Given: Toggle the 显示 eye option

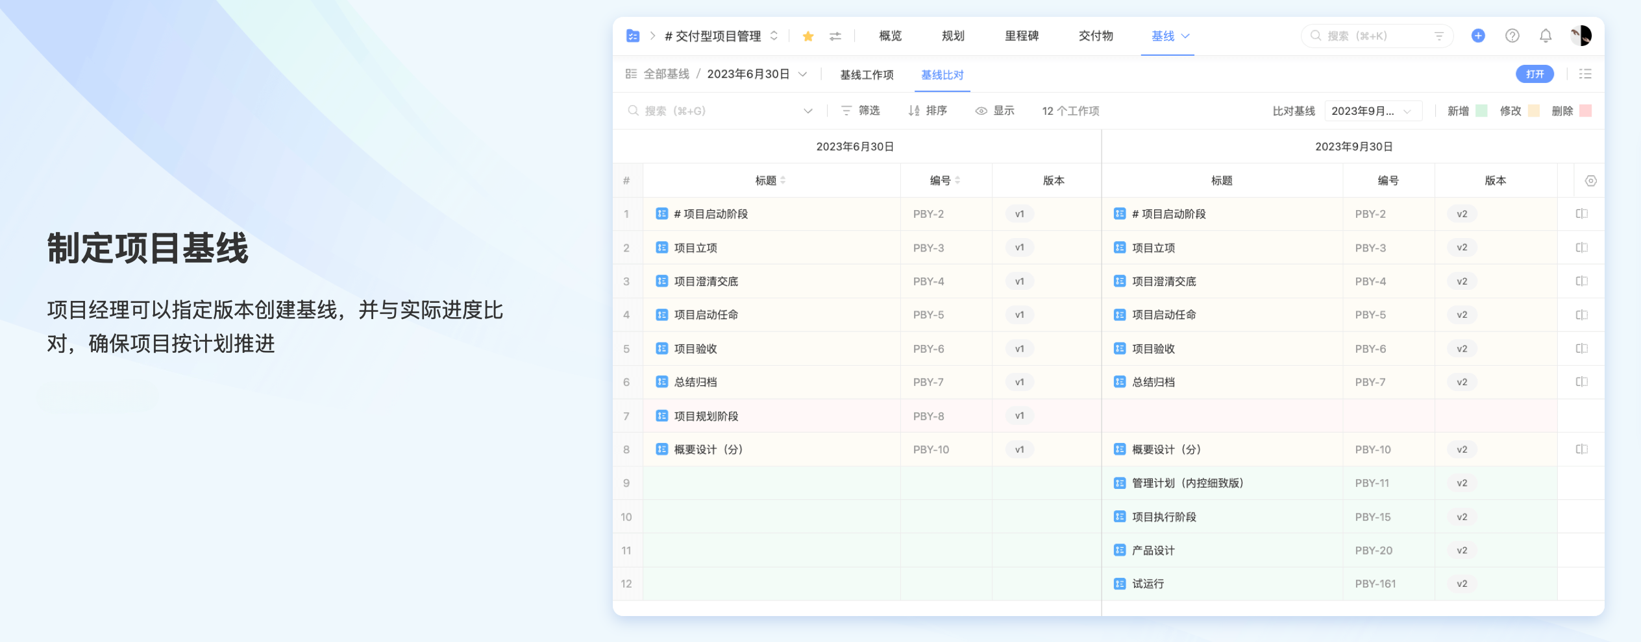Looking at the screenshot, I should (994, 111).
